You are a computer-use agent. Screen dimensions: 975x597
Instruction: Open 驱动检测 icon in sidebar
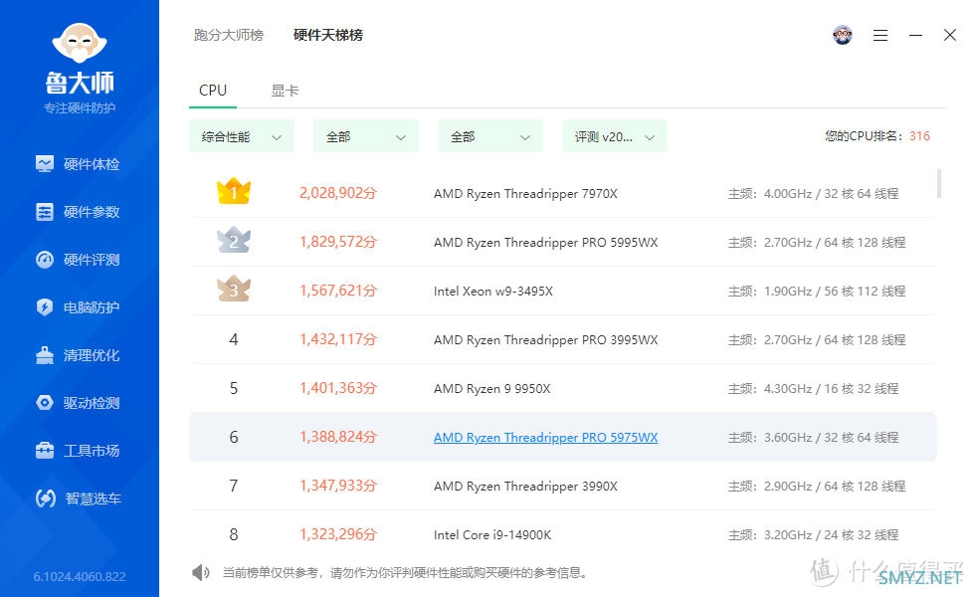(45, 403)
